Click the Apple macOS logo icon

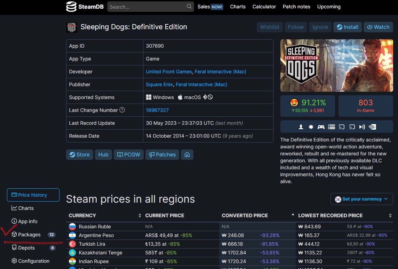click(x=180, y=97)
